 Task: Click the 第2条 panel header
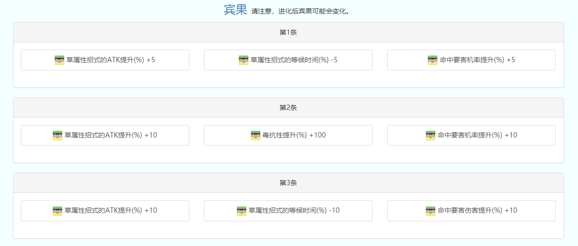288,108
